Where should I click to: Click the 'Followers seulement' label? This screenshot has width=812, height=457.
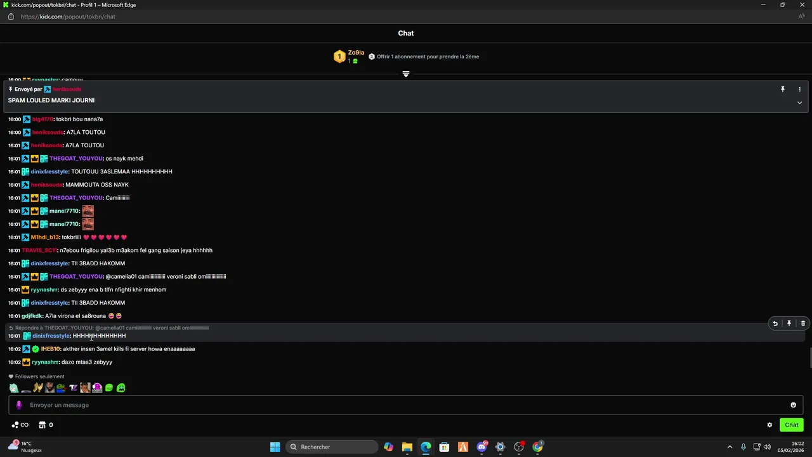coord(39,376)
